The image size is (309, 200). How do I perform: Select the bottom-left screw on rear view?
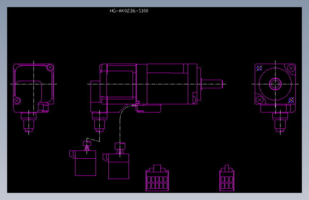pos(17,101)
